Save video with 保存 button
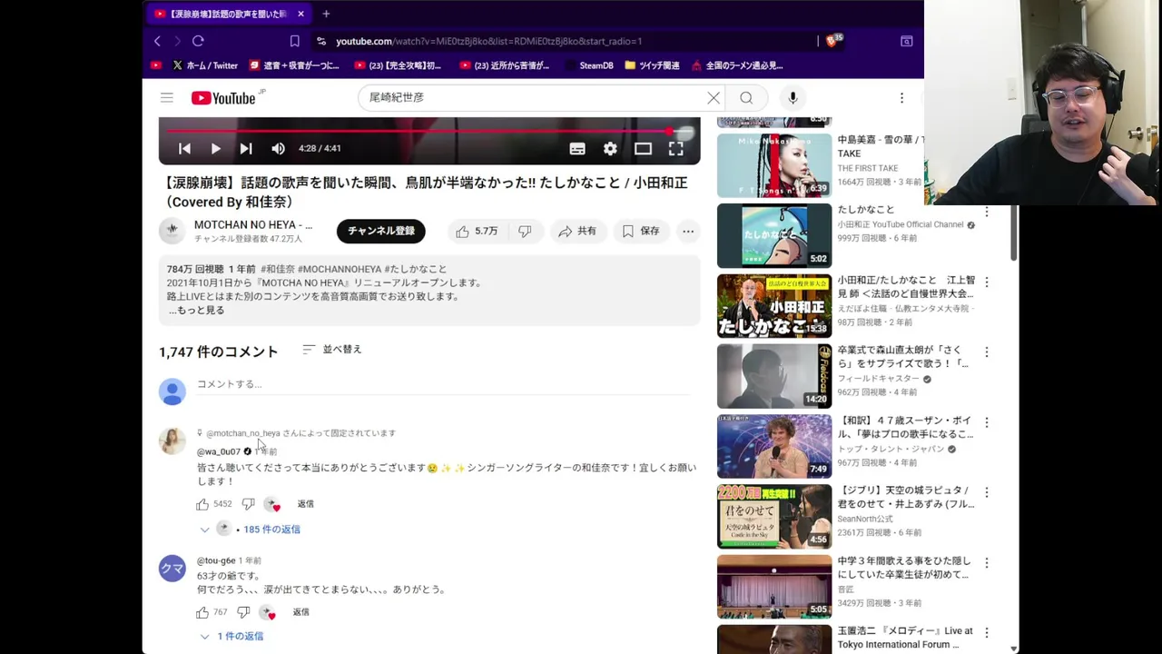The width and height of the screenshot is (1162, 654). coord(641,231)
